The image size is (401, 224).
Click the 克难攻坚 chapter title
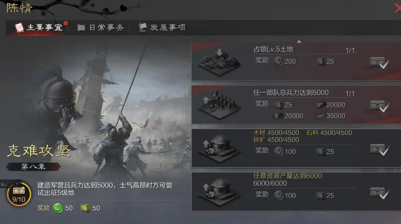click(39, 151)
